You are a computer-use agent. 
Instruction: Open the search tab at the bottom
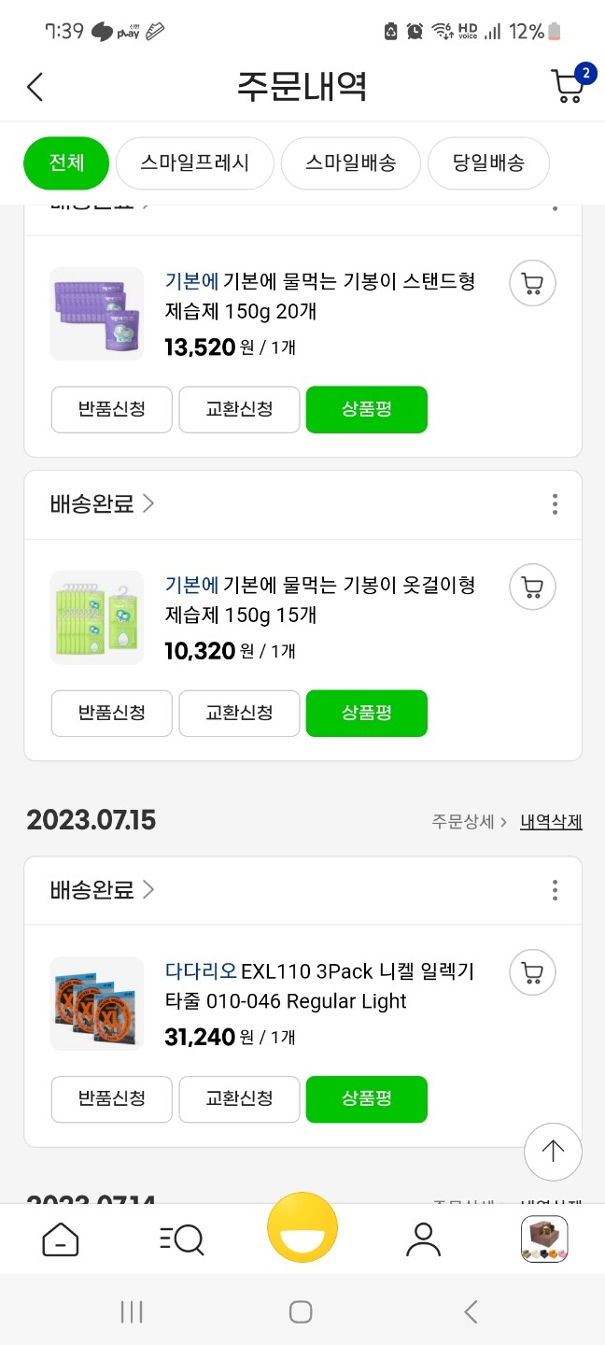(181, 1239)
